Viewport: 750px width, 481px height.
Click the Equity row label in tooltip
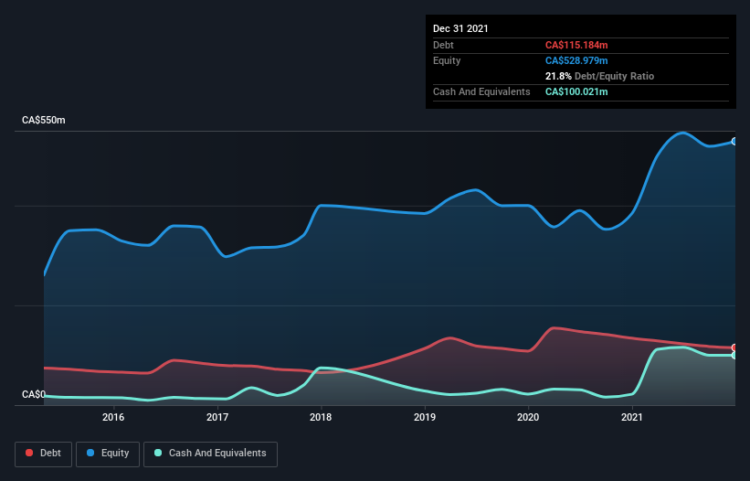[x=447, y=60]
